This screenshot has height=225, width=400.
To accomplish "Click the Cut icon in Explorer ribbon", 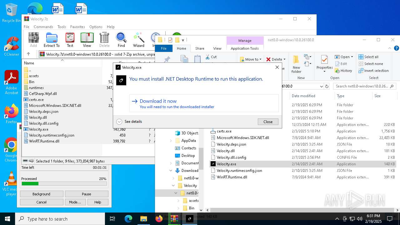I will [x=211, y=57].
